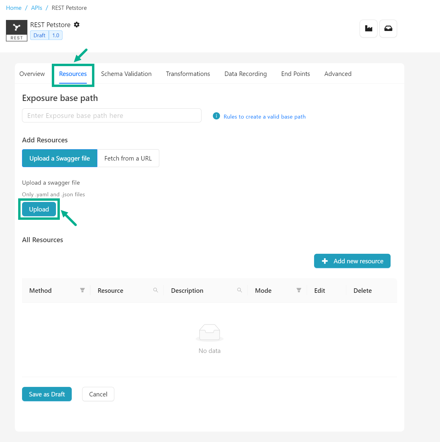The image size is (440, 442).
Task: Click the Description column search icon
Action: click(x=239, y=290)
